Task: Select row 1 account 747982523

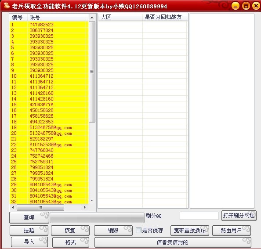Action: coord(49,25)
